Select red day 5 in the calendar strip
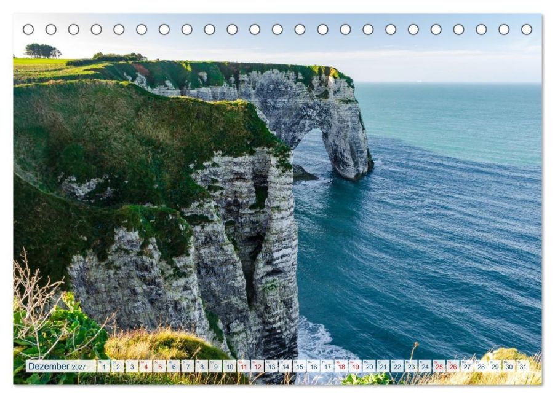 pyautogui.click(x=159, y=367)
